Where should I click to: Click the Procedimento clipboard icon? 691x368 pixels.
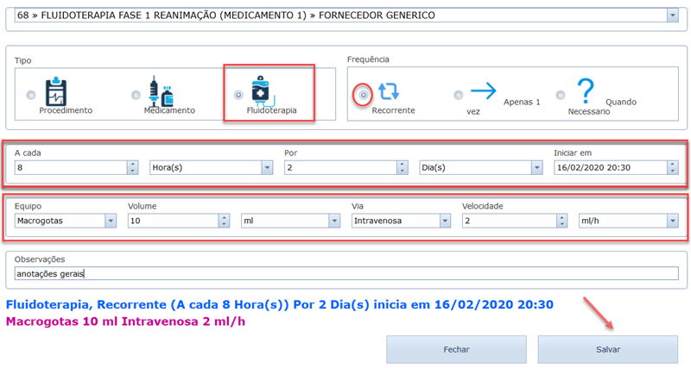point(56,91)
